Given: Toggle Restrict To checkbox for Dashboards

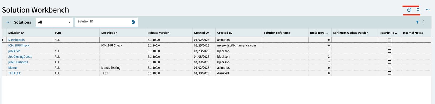Looking at the screenshot, I should tap(389, 40).
